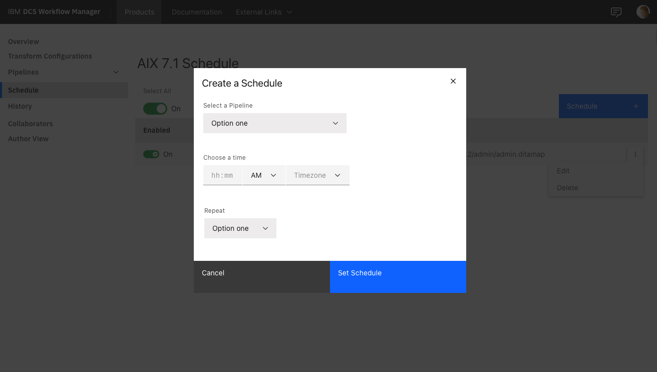657x372 pixels.
Task: Click the hh:mm time input field
Action: pos(222,175)
